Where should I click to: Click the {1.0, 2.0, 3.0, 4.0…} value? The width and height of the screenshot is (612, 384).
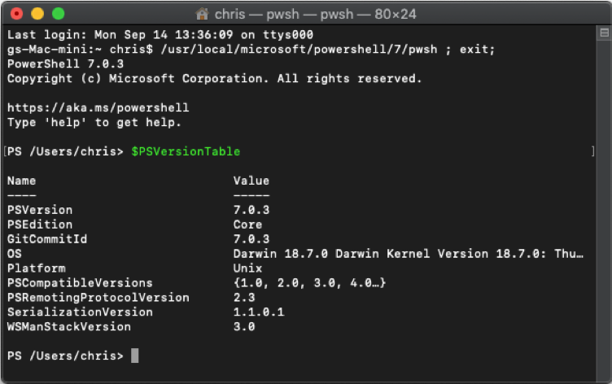coord(309,283)
